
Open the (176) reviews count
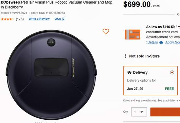(x=20, y=19)
